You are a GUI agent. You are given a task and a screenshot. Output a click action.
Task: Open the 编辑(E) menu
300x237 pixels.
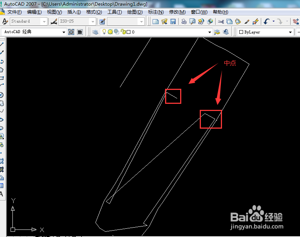pyautogui.click(x=34, y=12)
